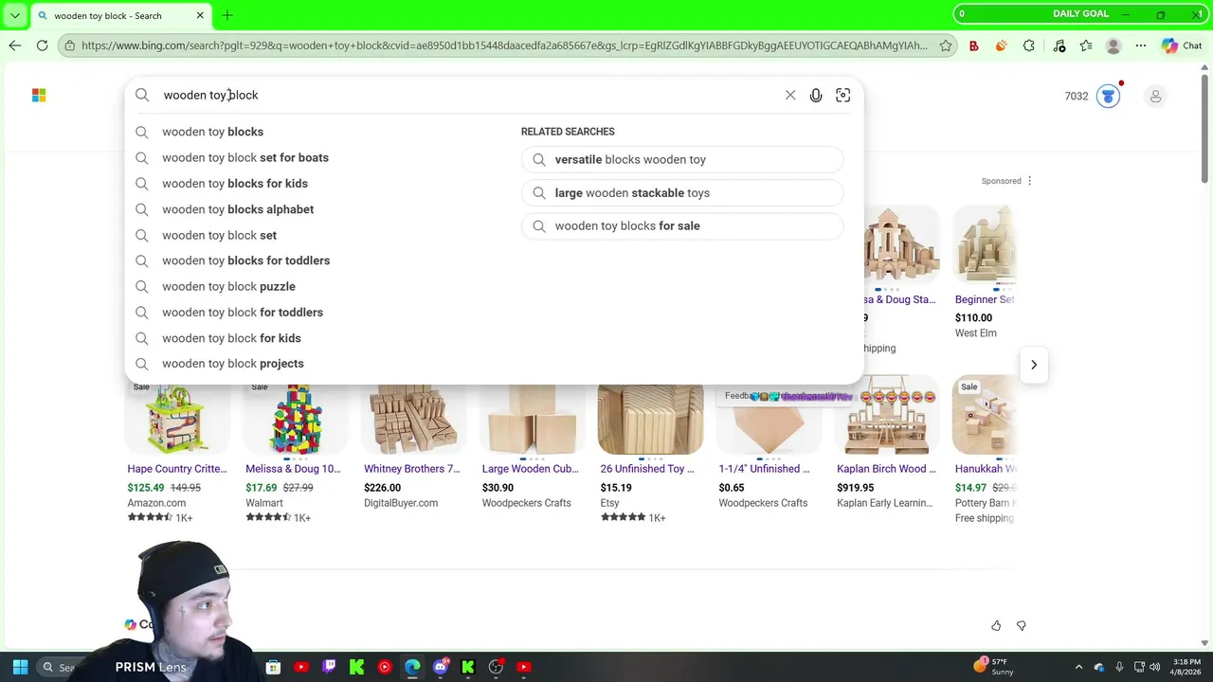
Task: Show next products with carousel arrow
Action: (1034, 365)
